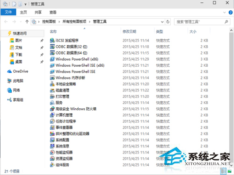
Task: Select the ODBC 数据源(32 位) icon
Action: 52,47
